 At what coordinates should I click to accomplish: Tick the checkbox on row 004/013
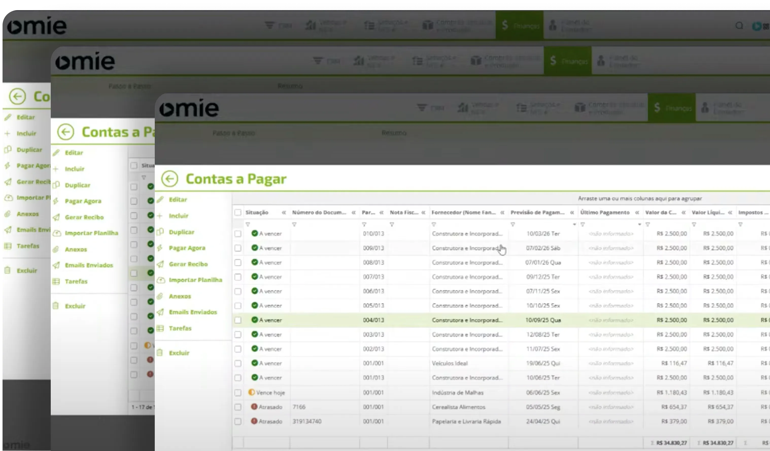[238, 320]
